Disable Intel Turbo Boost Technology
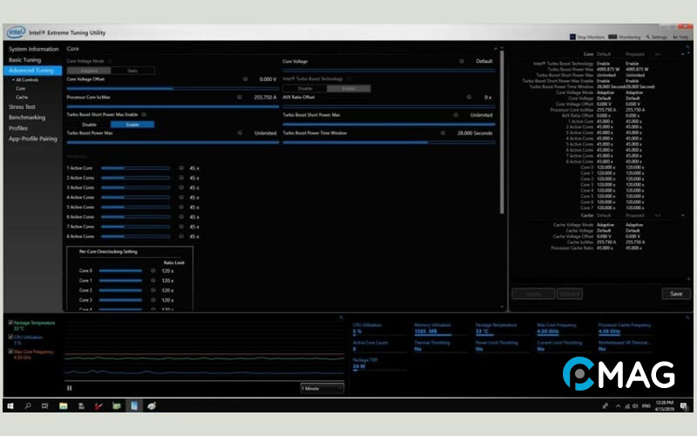697x436 pixels. (x=305, y=89)
